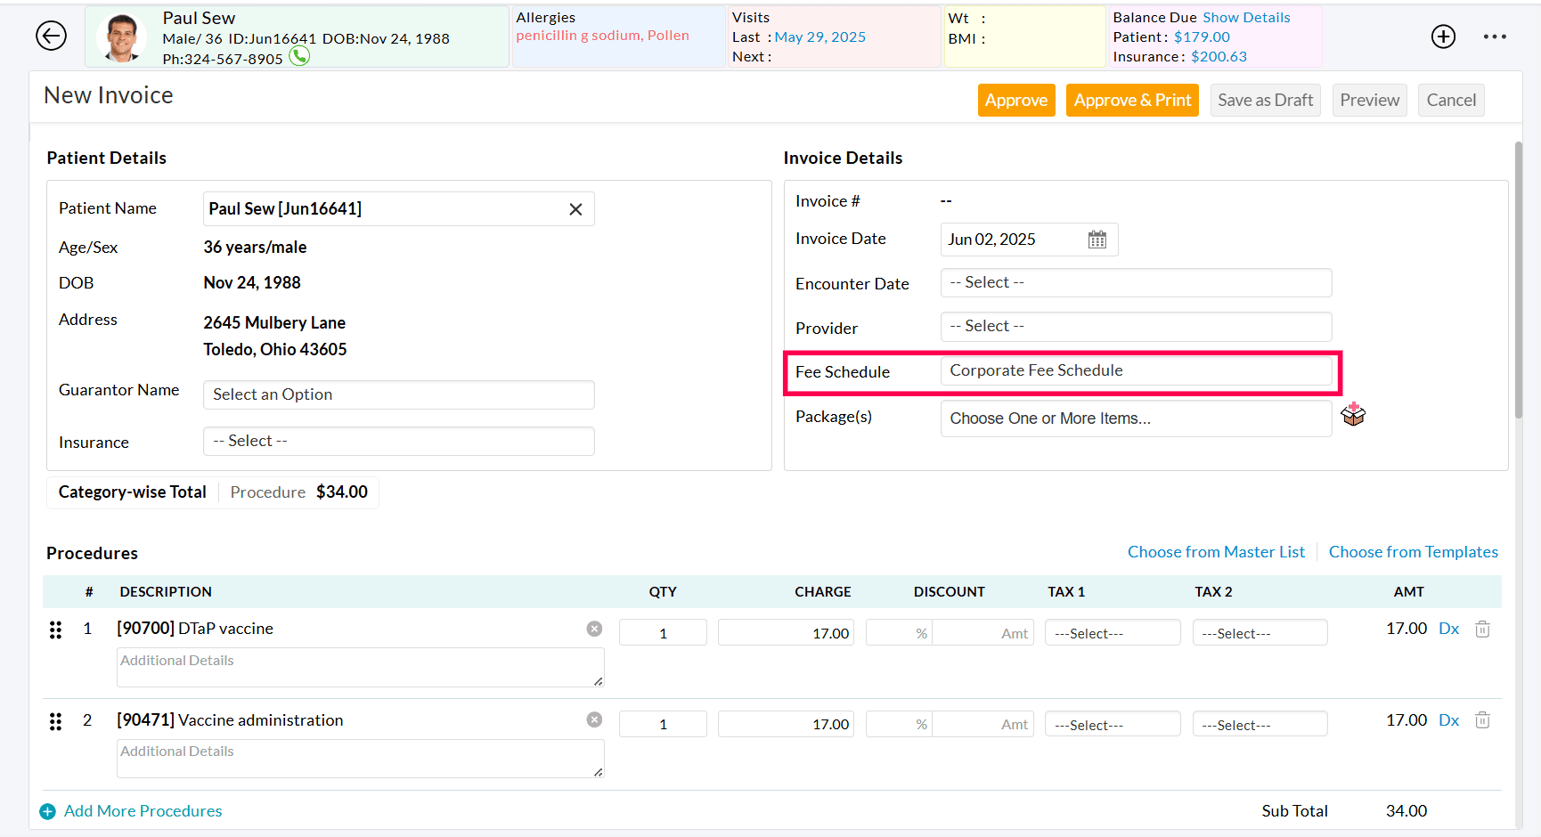Open the Insurance select dropdown
Screen dimensions: 1541x837
(398, 441)
